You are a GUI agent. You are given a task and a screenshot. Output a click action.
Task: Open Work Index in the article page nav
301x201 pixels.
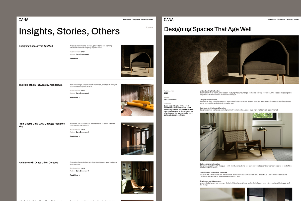pyautogui.click(x=272, y=20)
